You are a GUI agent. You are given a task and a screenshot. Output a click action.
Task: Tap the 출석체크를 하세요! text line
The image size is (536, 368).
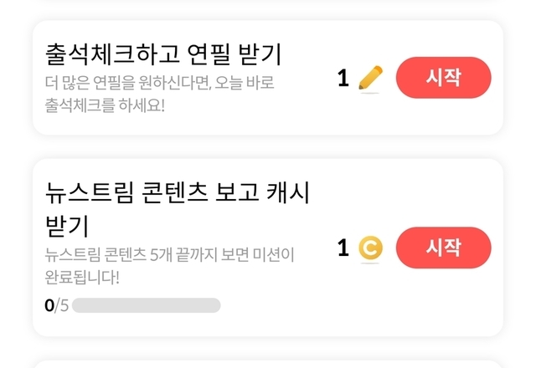(106, 106)
